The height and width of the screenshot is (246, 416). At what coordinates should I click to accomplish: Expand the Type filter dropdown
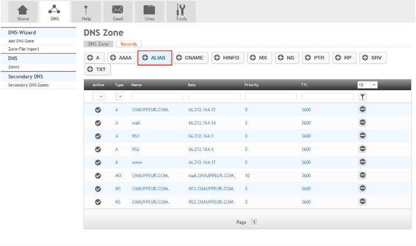tap(120, 97)
